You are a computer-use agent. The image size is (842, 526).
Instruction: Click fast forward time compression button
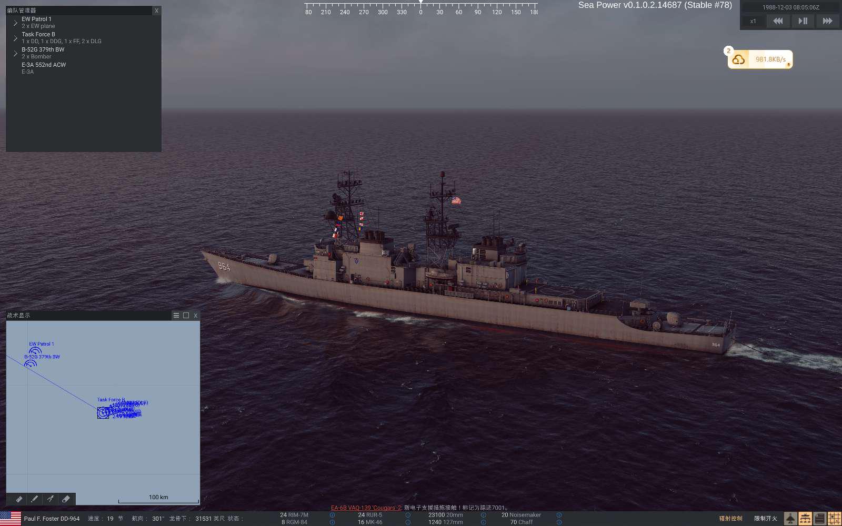[827, 21]
